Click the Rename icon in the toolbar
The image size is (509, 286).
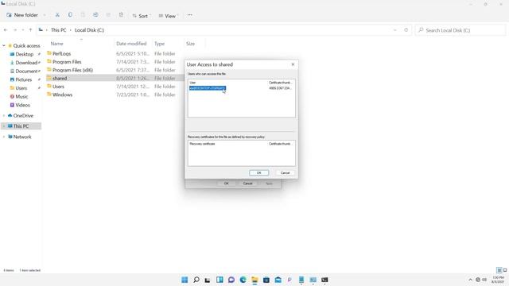click(95, 15)
